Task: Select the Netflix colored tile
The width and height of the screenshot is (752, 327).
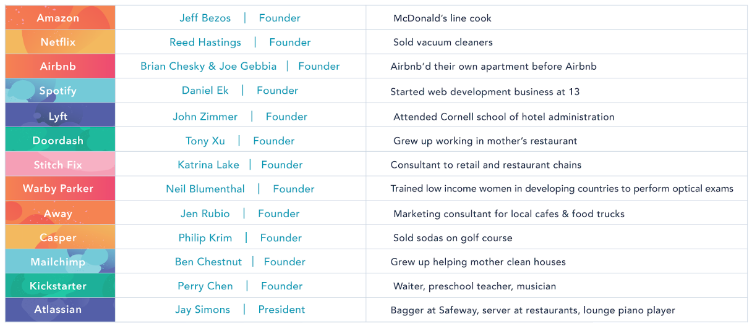Action: pos(58,42)
